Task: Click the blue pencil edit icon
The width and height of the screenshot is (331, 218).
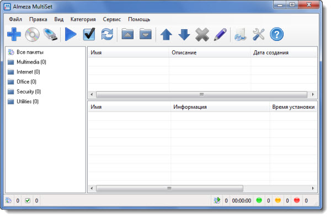Action: pos(220,34)
